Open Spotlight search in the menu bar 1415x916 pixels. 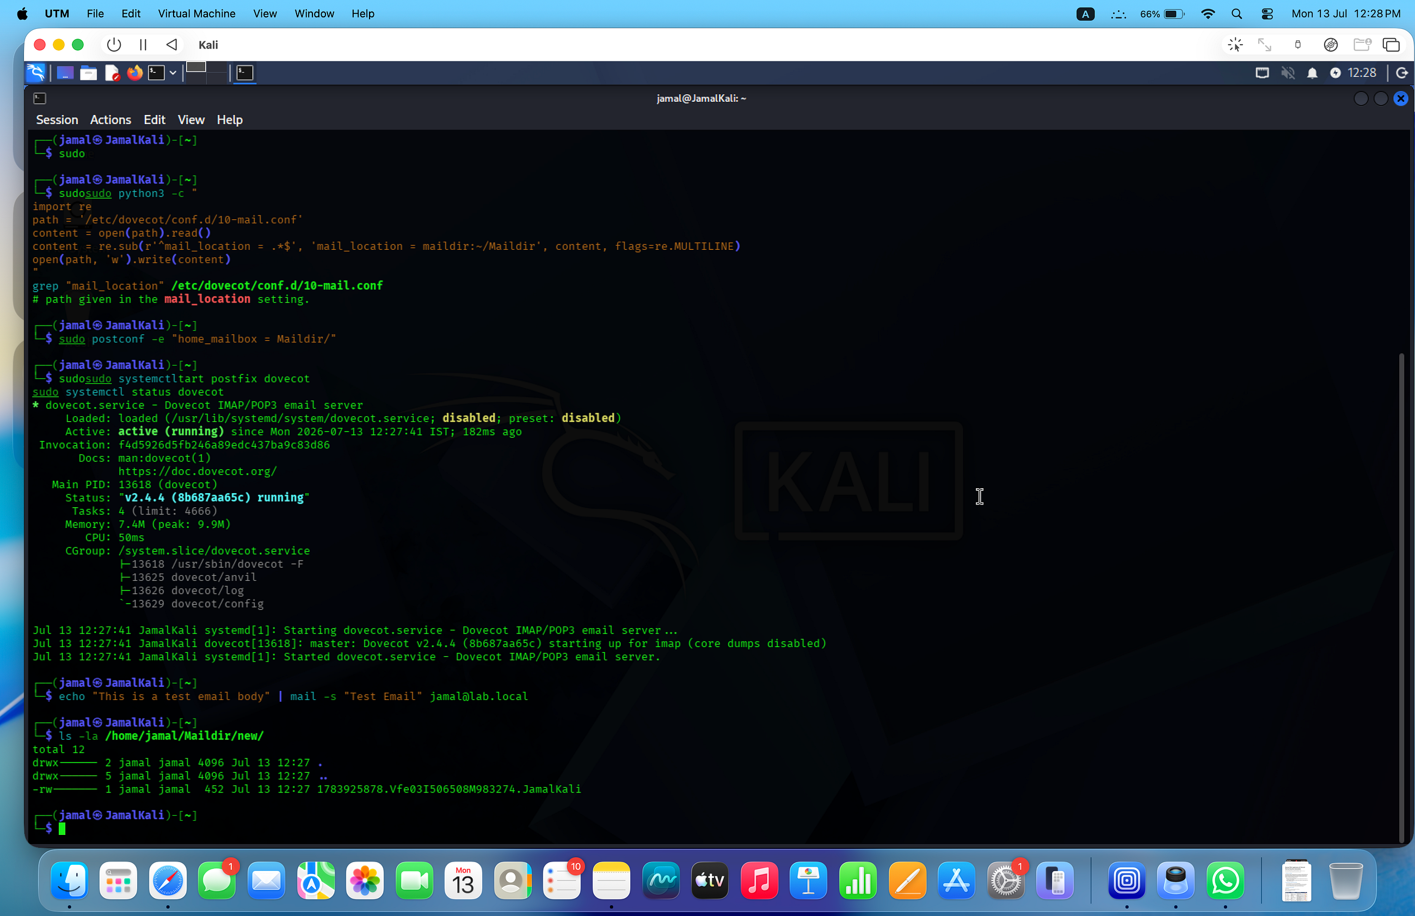(x=1236, y=14)
